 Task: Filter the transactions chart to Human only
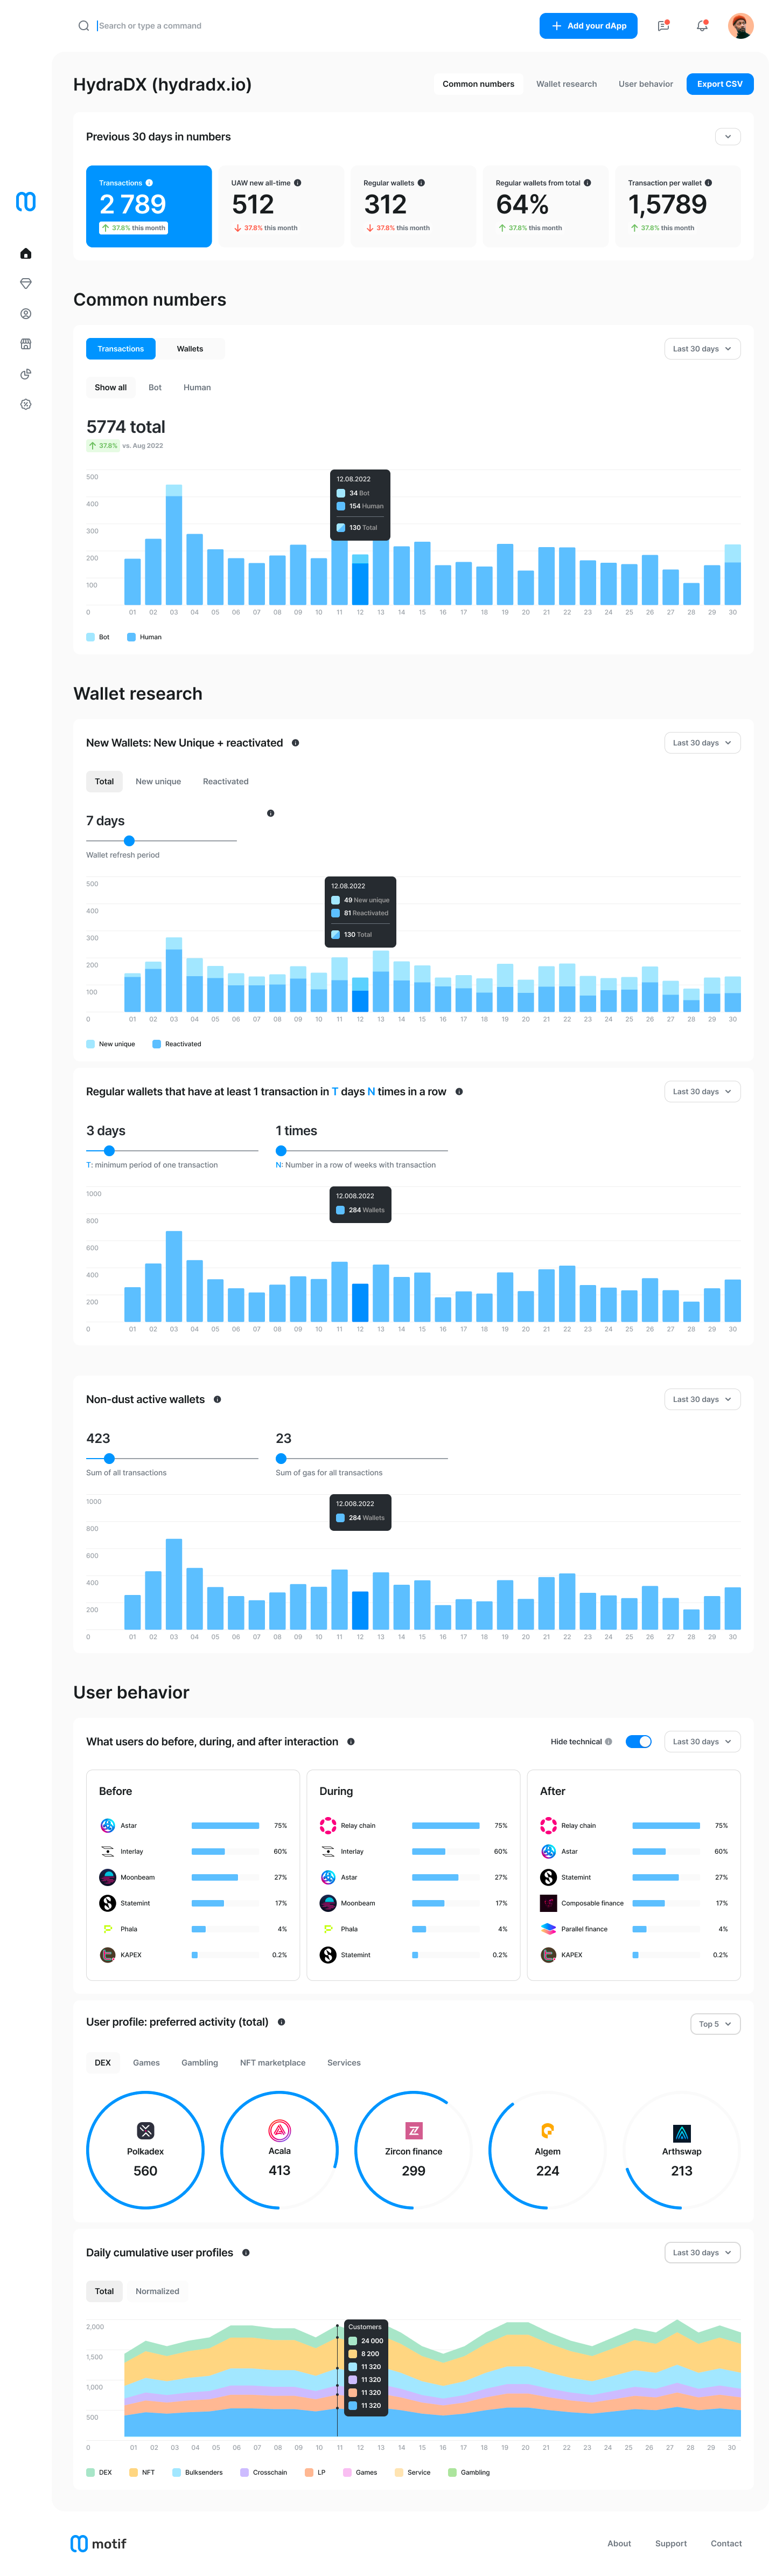[x=197, y=387]
